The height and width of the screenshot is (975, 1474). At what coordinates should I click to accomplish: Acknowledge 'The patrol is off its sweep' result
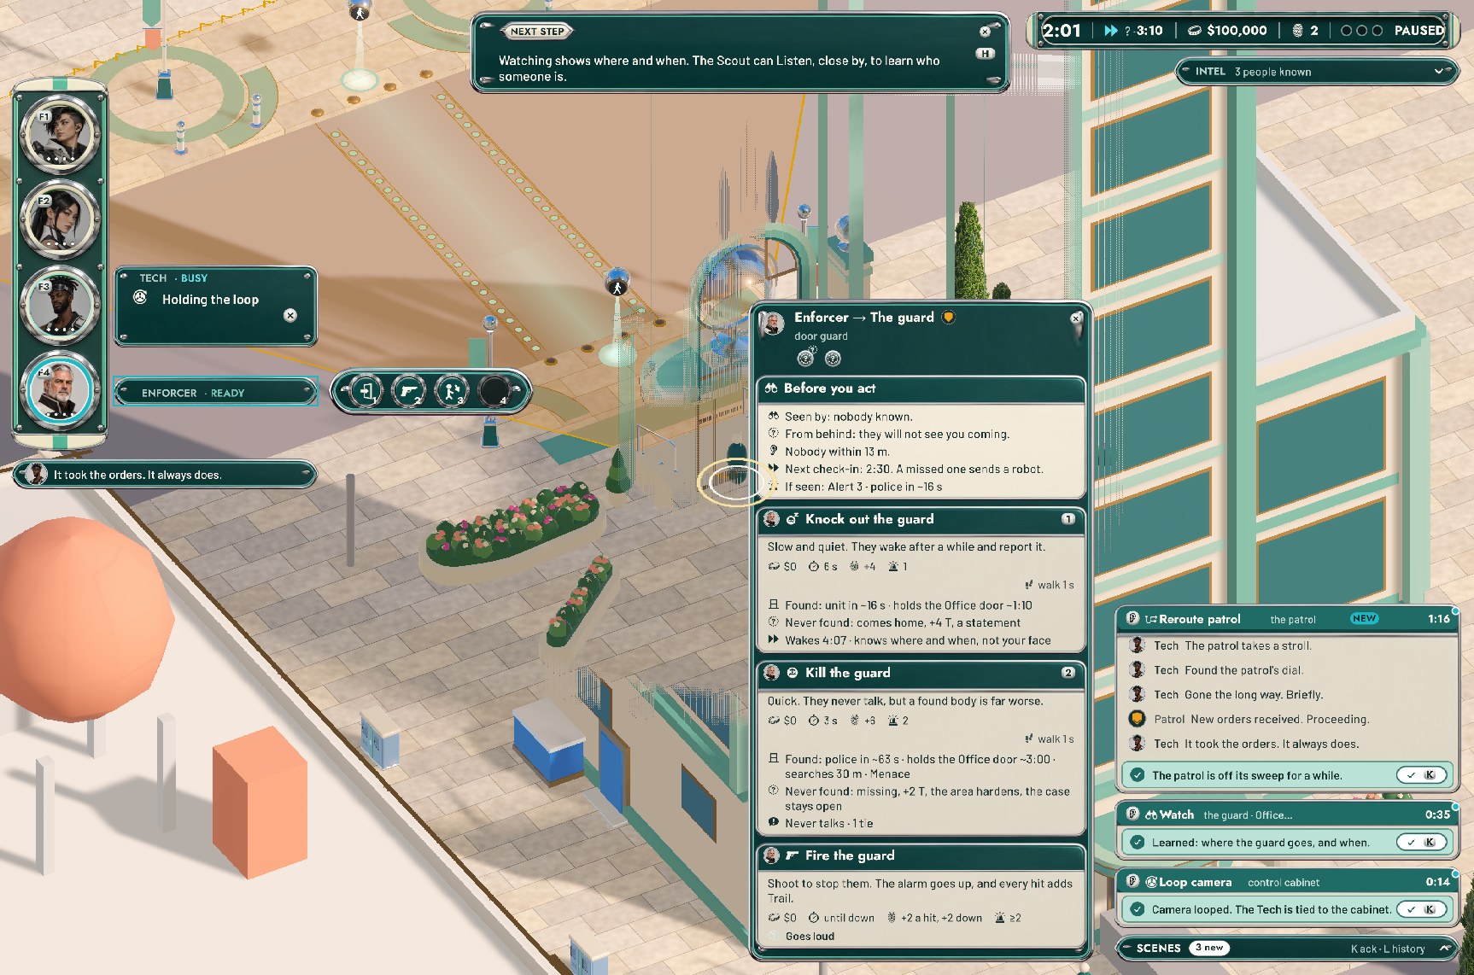1421,775
